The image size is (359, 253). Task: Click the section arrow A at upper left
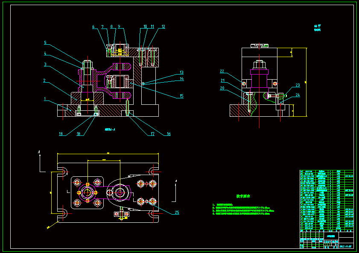(x=40, y=152)
